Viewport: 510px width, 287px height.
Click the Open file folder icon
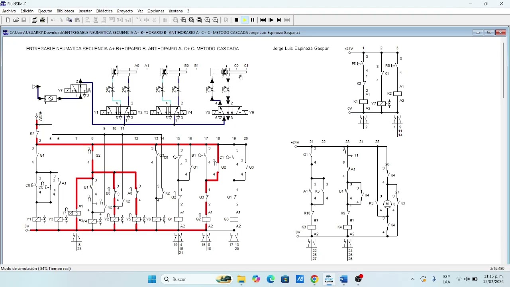tap(16, 20)
